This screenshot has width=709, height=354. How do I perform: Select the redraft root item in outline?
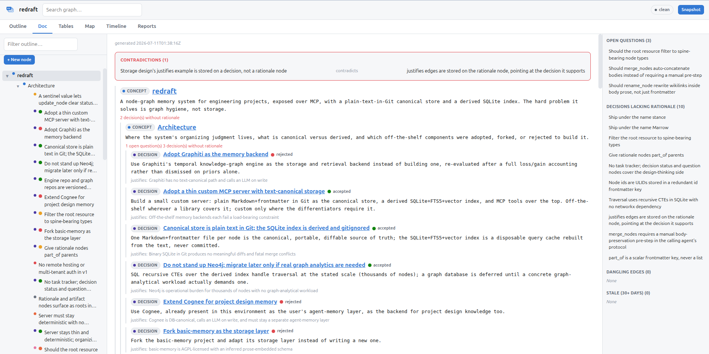tap(52, 76)
